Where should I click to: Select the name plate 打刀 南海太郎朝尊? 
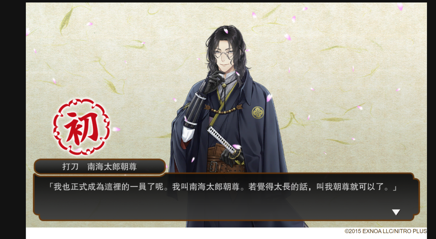100,167
